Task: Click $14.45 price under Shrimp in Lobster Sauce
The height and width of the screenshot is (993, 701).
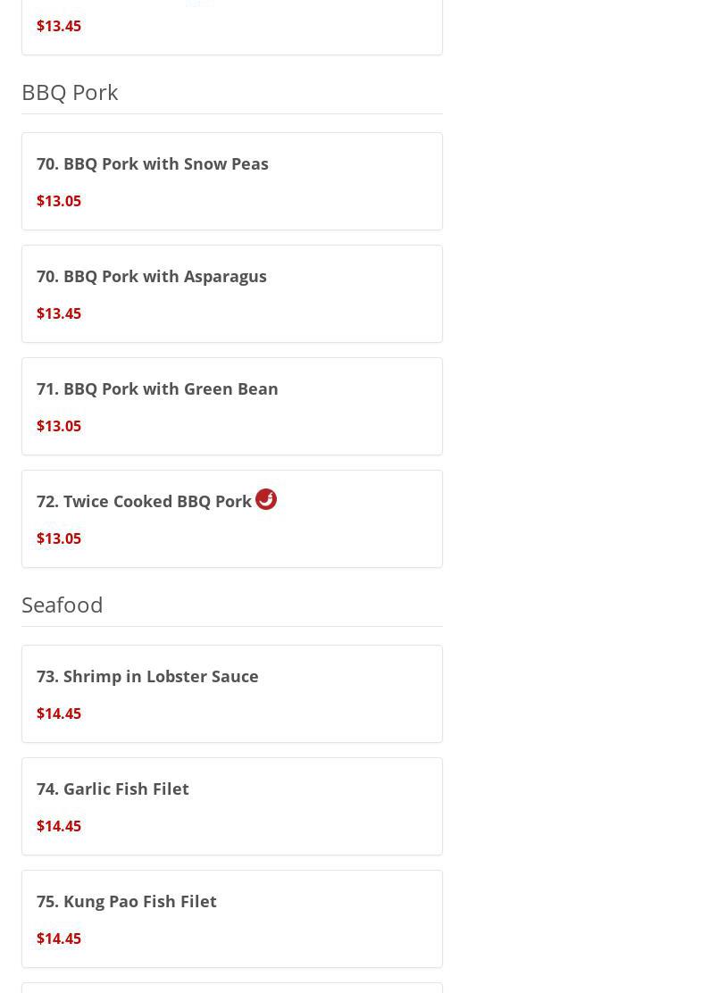Action: click(x=59, y=713)
